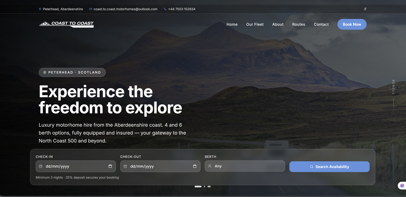Select the first hero slide indicator
The image size is (406, 197).
198,187
